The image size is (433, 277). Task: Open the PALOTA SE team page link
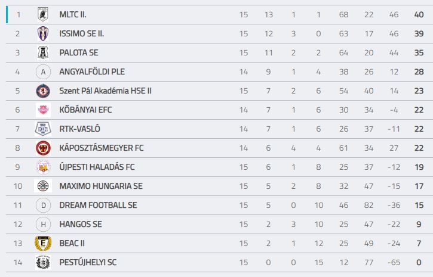(79, 52)
